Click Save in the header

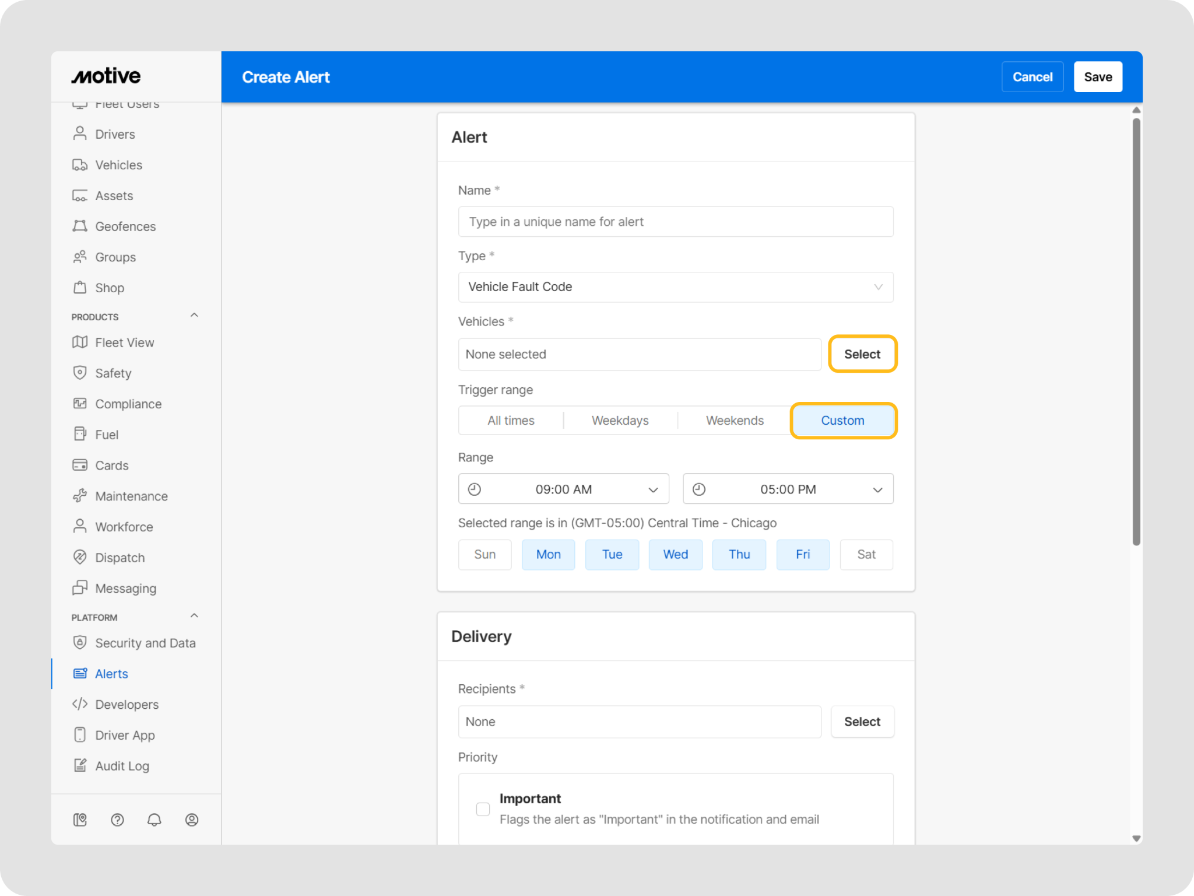(1097, 77)
